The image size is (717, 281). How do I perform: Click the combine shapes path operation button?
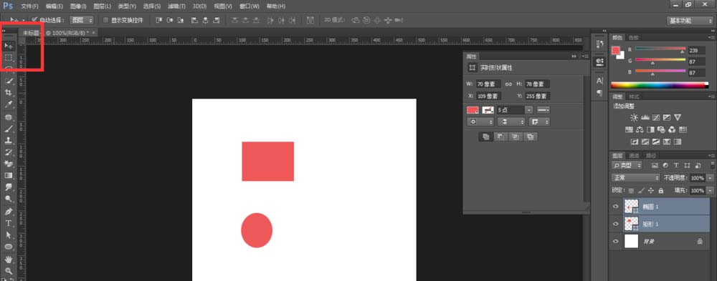(486, 137)
